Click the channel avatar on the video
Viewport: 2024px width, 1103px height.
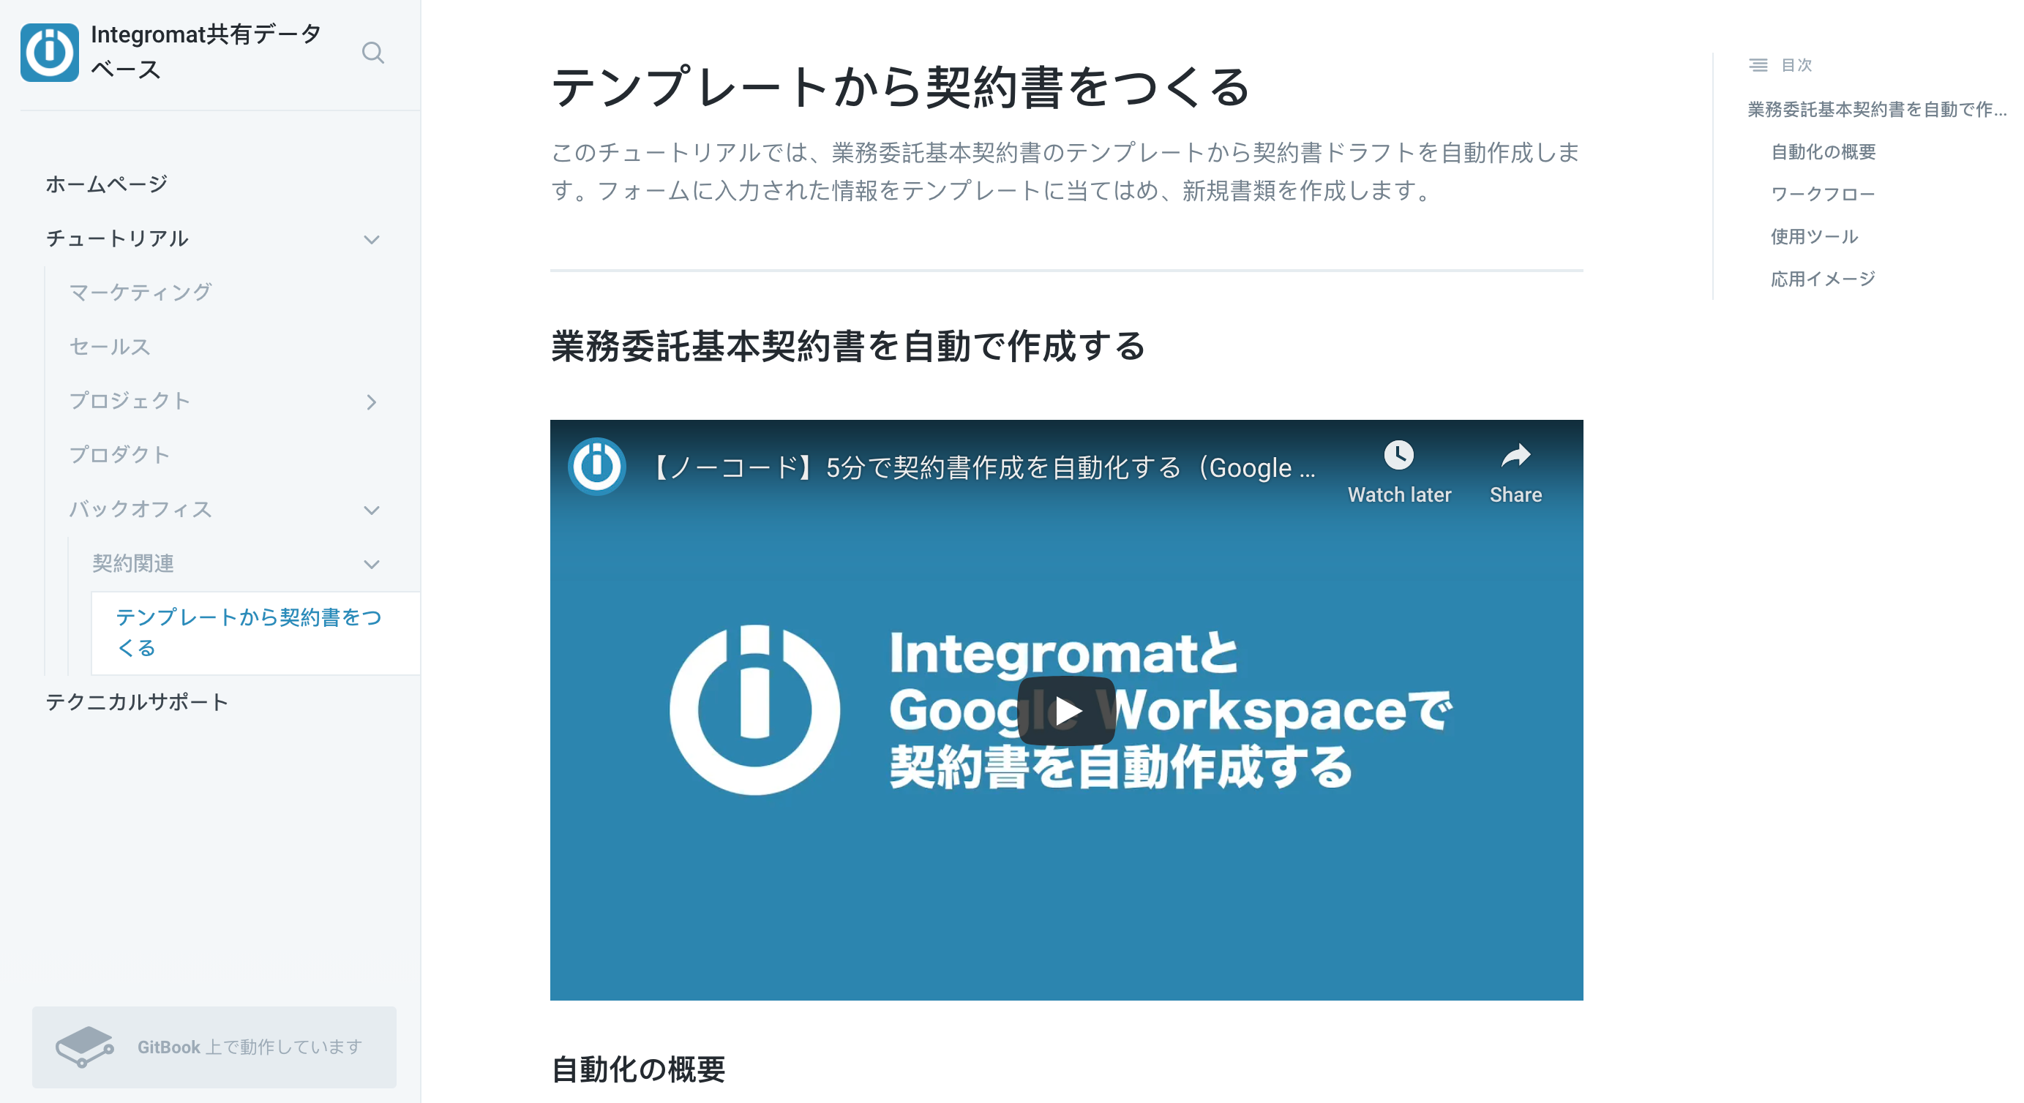click(597, 467)
